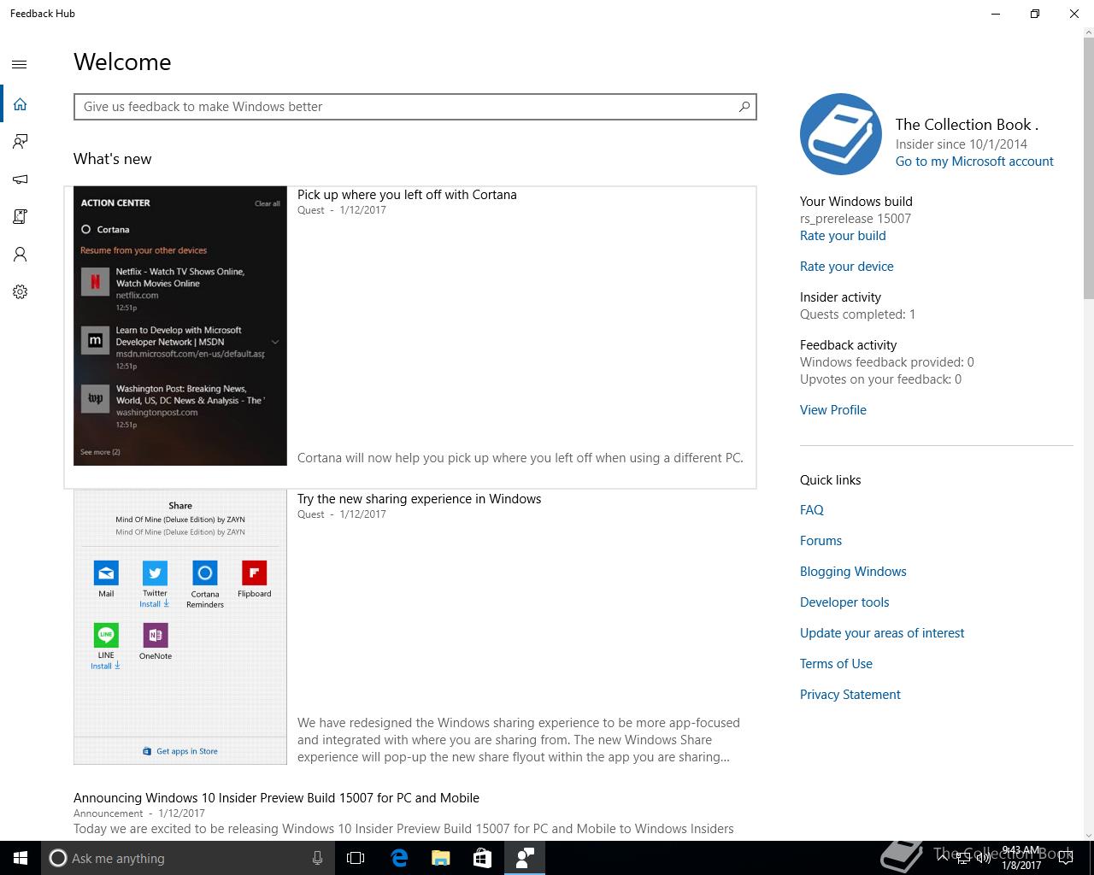This screenshot has height=875, width=1094.
Task: Open Build 15007 announcement title
Action: 276,798
